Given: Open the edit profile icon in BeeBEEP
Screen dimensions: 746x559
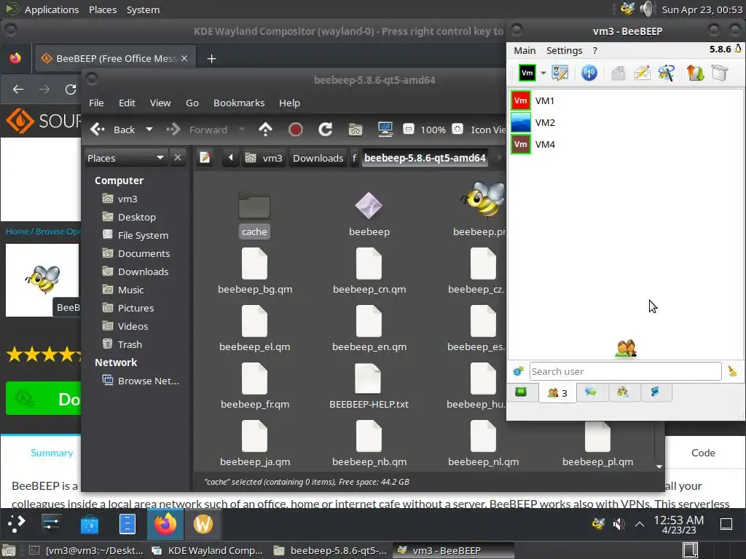Looking at the screenshot, I should tap(560, 74).
